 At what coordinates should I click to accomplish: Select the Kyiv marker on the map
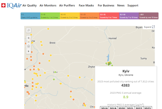(x=109, y=64)
